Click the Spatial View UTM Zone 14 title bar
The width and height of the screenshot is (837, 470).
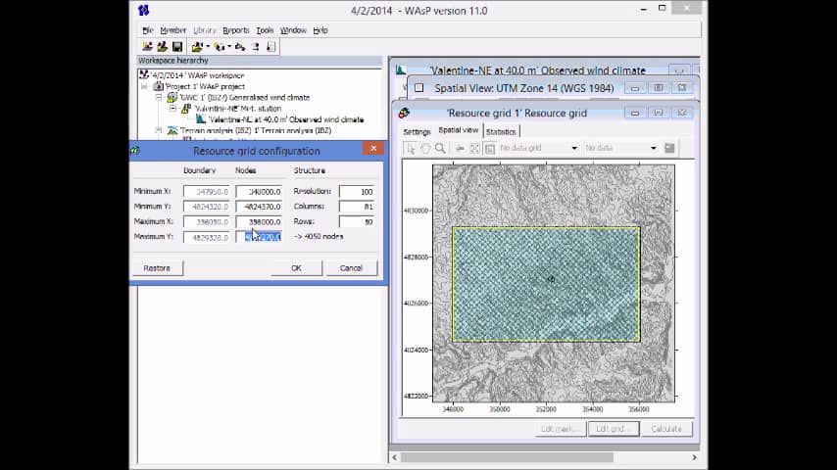click(523, 88)
